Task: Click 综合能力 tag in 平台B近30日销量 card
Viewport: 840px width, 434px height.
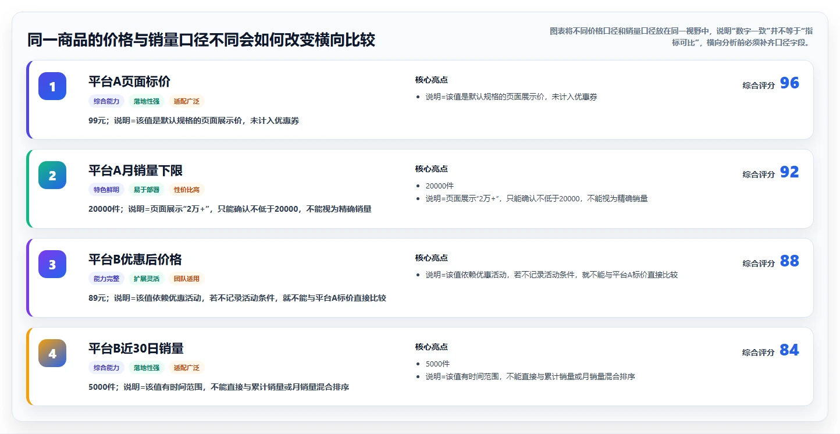Action: (106, 368)
